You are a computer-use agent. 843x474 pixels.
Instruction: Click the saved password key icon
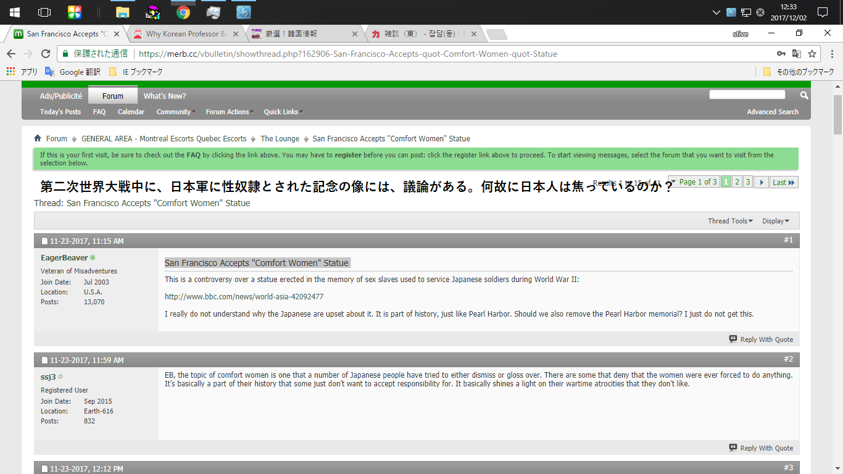click(781, 54)
